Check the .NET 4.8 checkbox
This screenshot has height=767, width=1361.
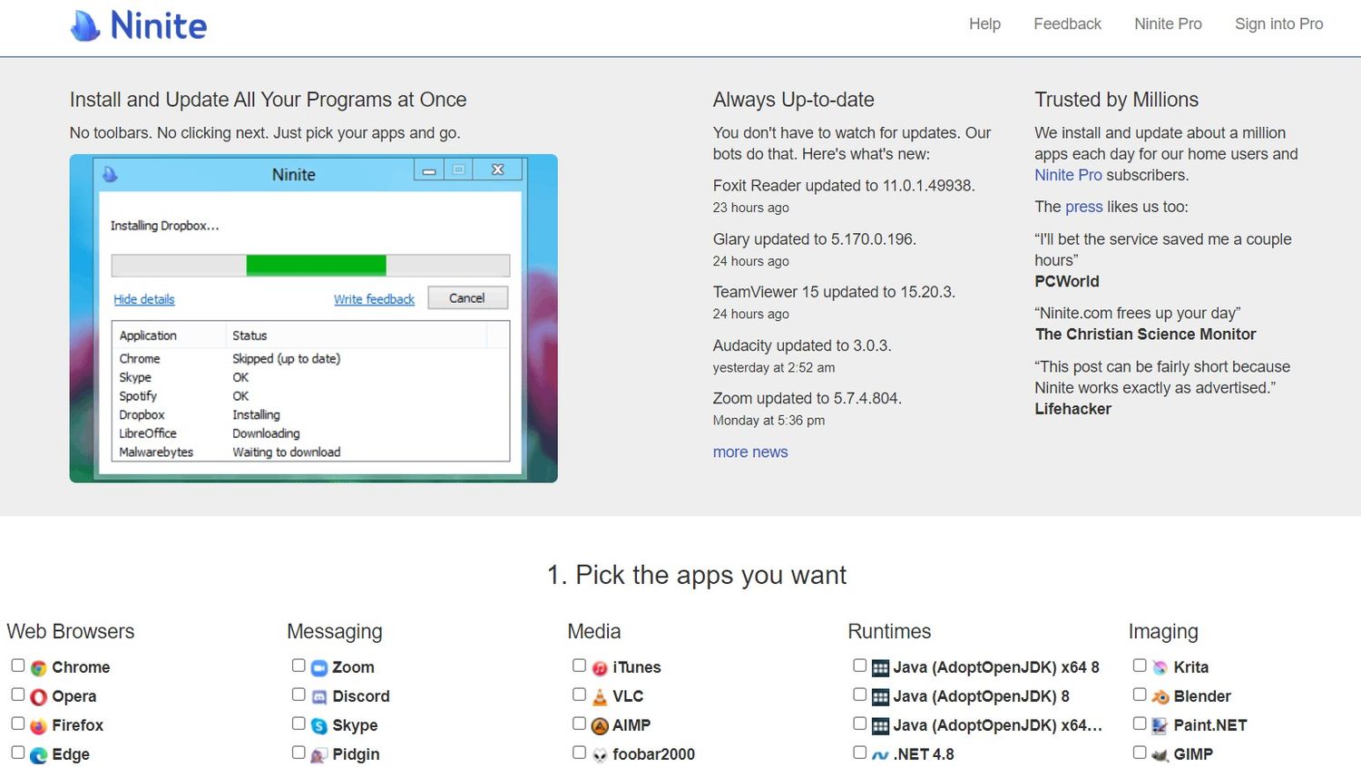coord(859,752)
